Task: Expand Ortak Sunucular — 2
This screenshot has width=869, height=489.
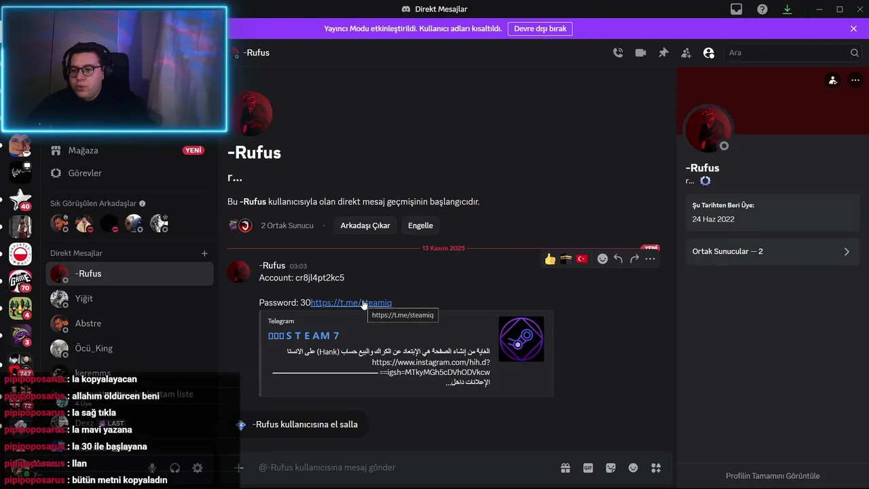Action: [773, 251]
